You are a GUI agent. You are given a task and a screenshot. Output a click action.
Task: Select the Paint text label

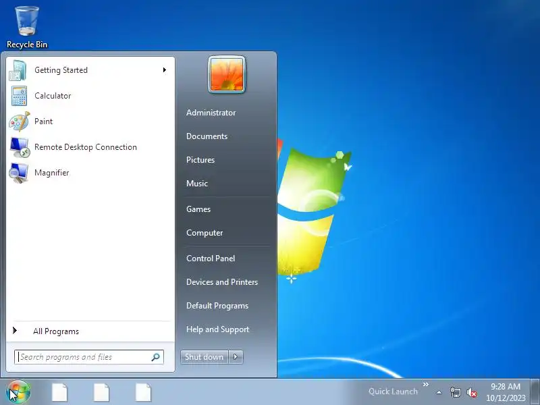[x=43, y=122]
